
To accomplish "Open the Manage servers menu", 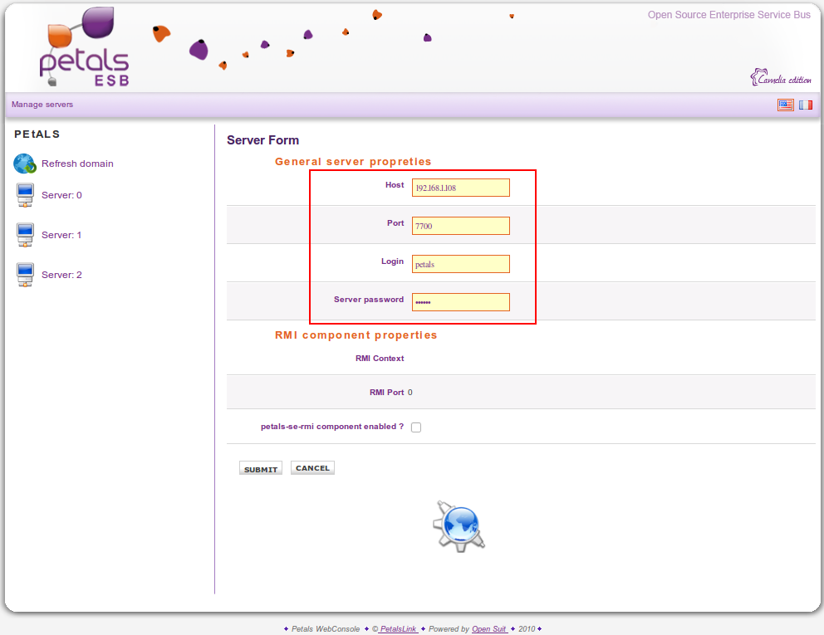I will 42,105.
